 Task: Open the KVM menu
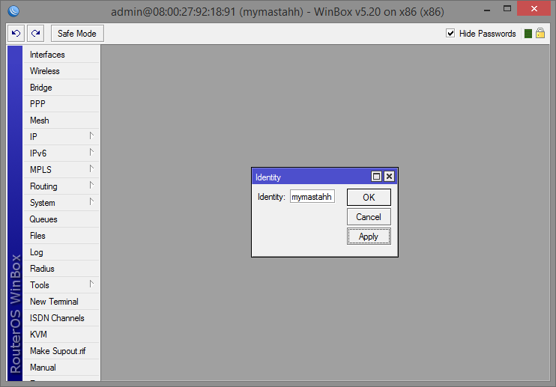[61, 335]
